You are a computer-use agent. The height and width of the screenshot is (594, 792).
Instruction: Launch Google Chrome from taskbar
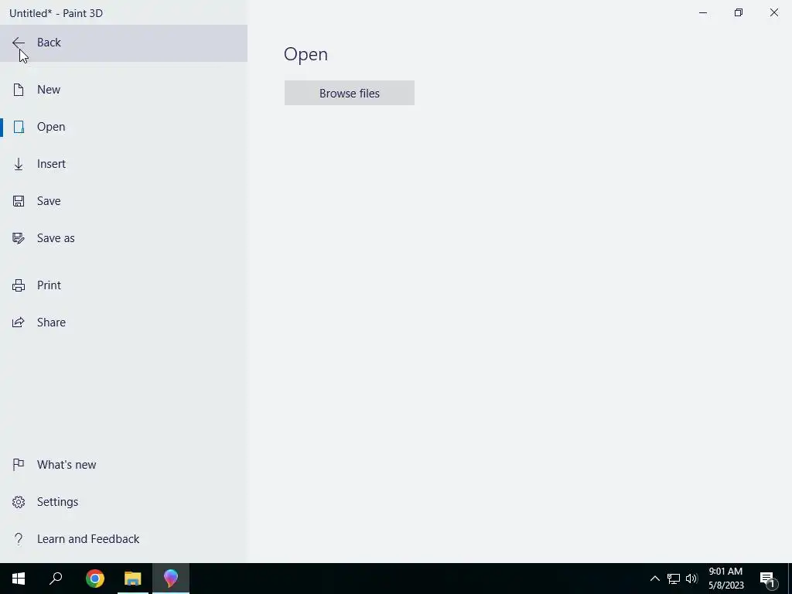(x=95, y=579)
